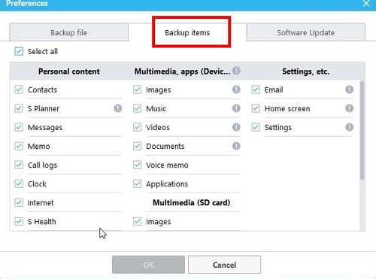
Task: Click the OK button
Action: point(148,265)
